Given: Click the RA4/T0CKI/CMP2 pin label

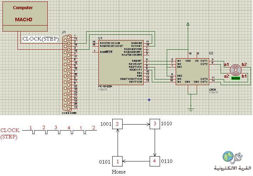Looking at the screenshot, I should 132,55.
